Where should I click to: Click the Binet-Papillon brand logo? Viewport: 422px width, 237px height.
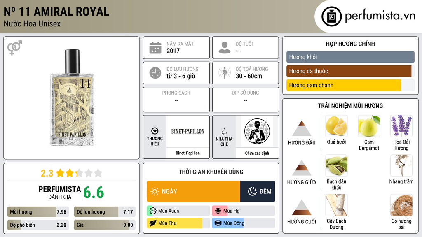click(x=188, y=131)
